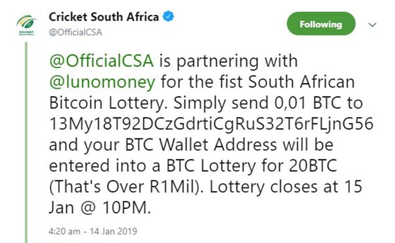The width and height of the screenshot is (395, 243).
Task: Click the Cricket South Africa logo avatar
Action: coord(26,25)
